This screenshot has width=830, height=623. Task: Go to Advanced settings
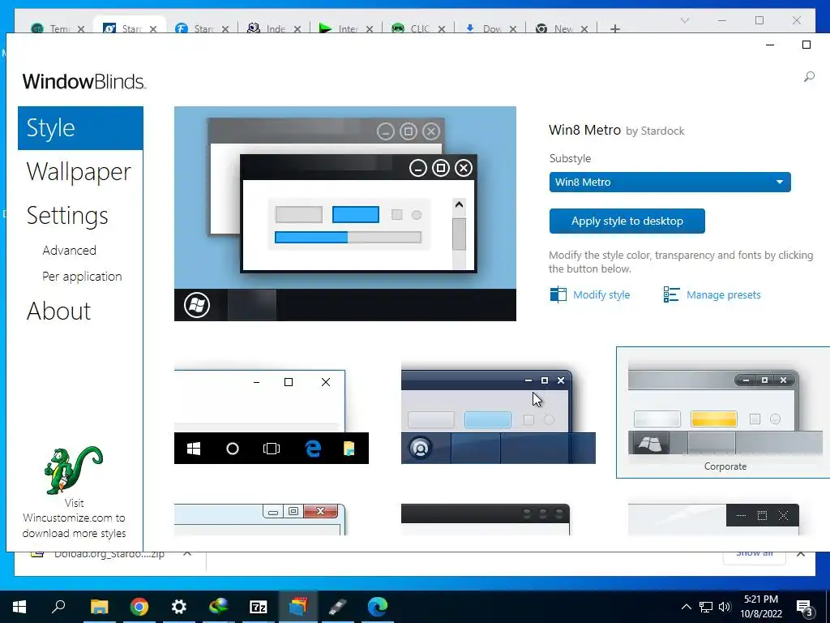coord(70,250)
